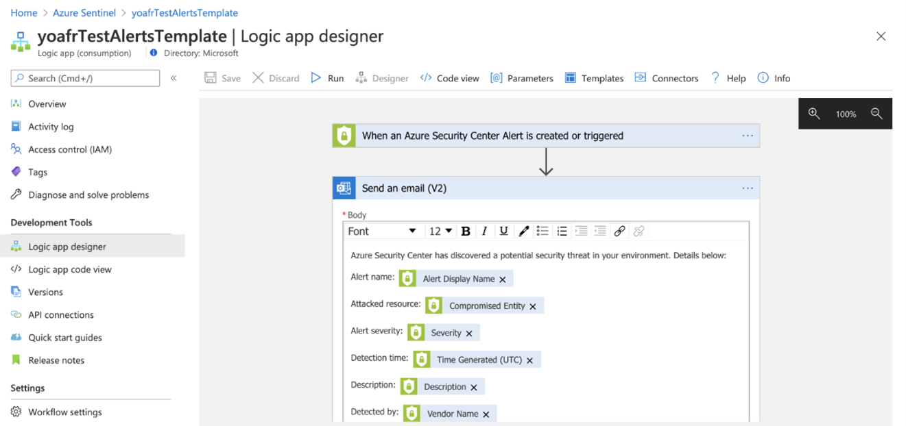Image resolution: width=906 pixels, height=426 pixels.
Task: Remove the Severity token
Action: click(x=469, y=334)
